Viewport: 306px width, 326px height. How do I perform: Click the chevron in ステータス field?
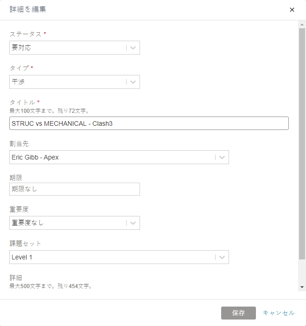click(133, 48)
